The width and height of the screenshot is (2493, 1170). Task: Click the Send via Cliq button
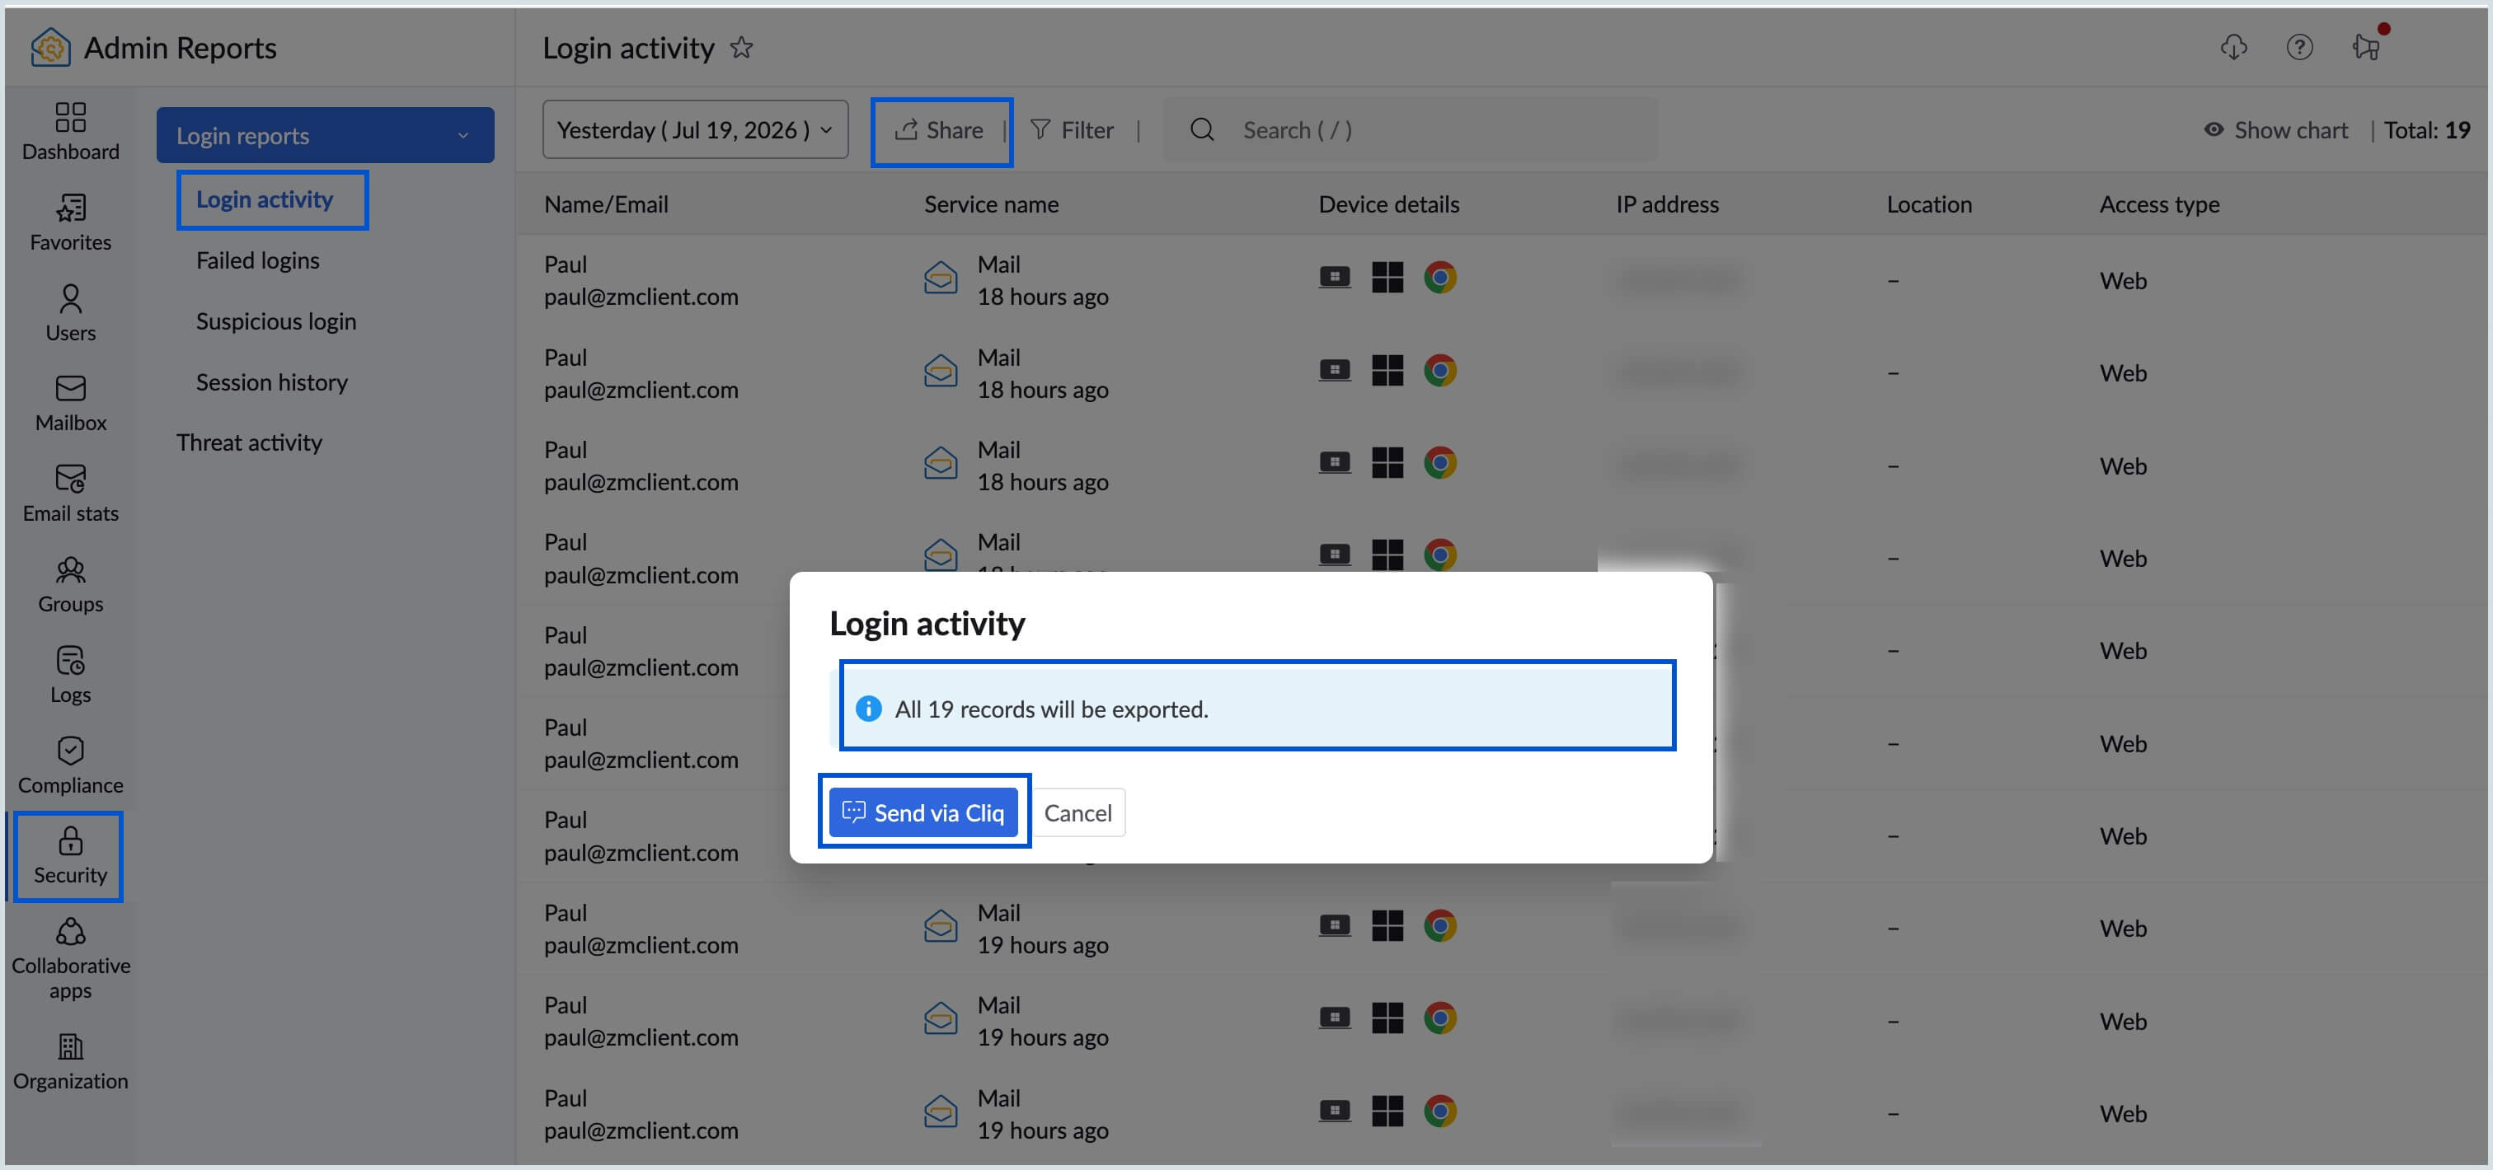pos(923,812)
